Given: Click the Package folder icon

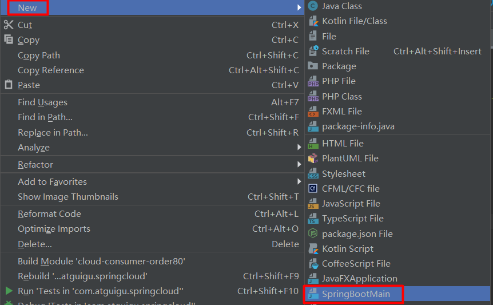Looking at the screenshot, I should point(313,66).
